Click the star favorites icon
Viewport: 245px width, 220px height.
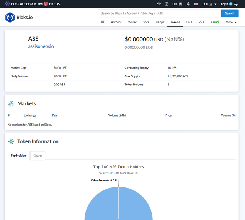coord(159,4)
